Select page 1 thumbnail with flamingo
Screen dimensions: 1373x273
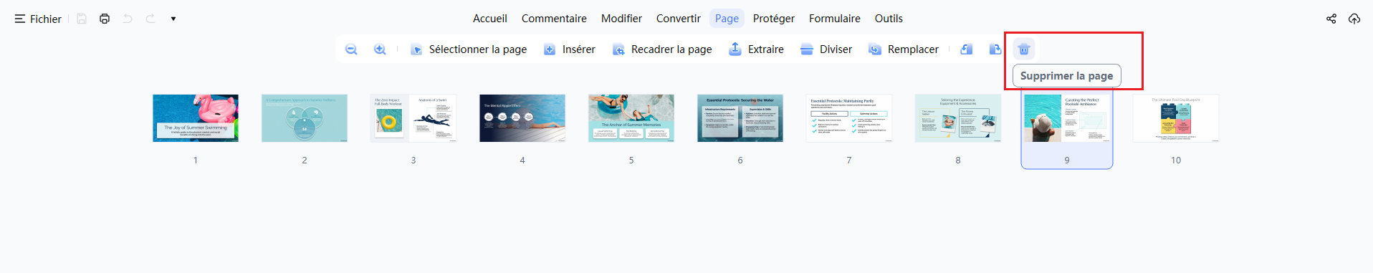tap(196, 118)
